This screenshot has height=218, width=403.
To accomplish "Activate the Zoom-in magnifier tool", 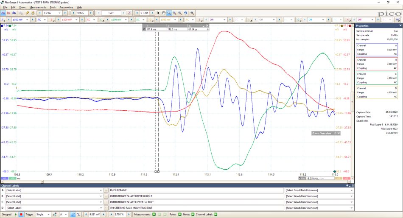I will [x=174, y=13].
